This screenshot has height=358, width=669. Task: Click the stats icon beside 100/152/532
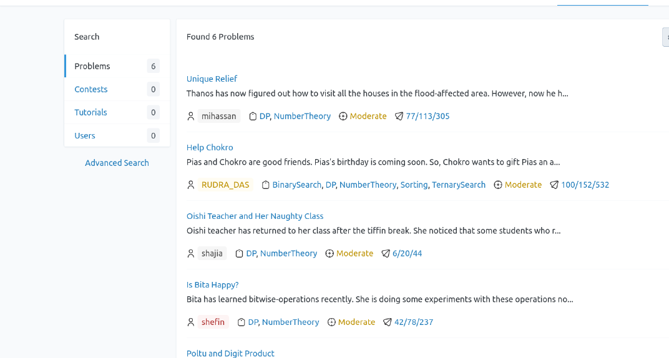(x=554, y=185)
